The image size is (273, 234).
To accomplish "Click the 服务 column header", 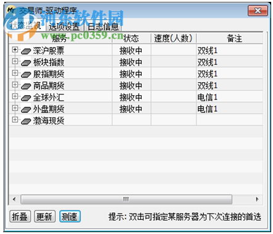I will pyautogui.click(x=60, y=38).
